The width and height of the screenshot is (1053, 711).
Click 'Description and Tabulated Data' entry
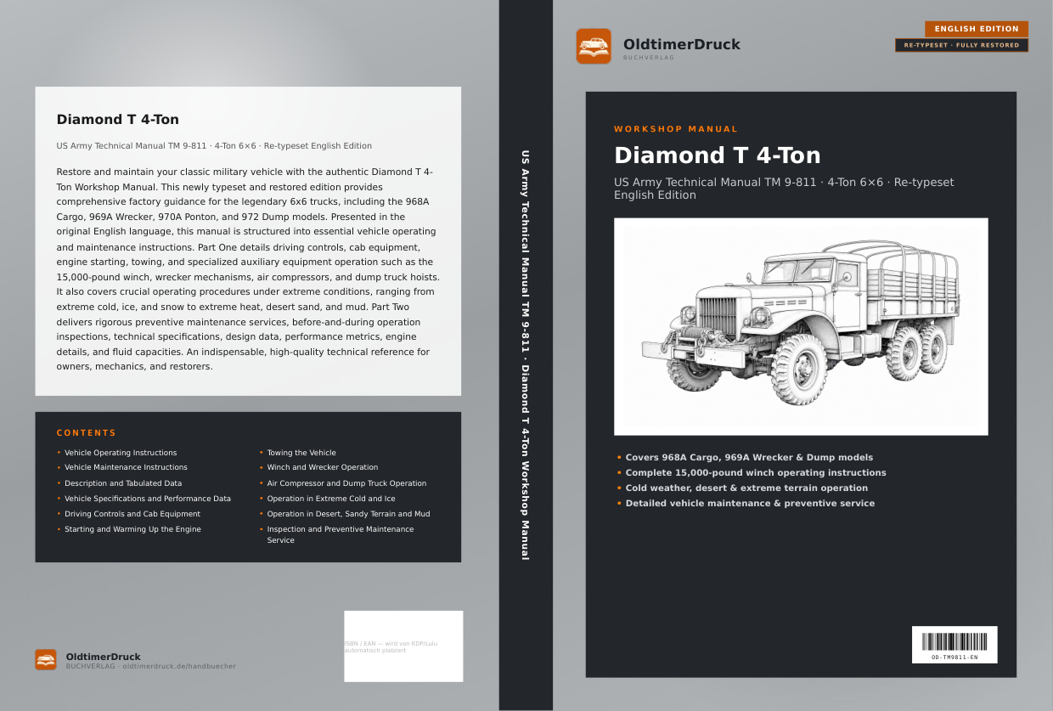pos(123,483)
